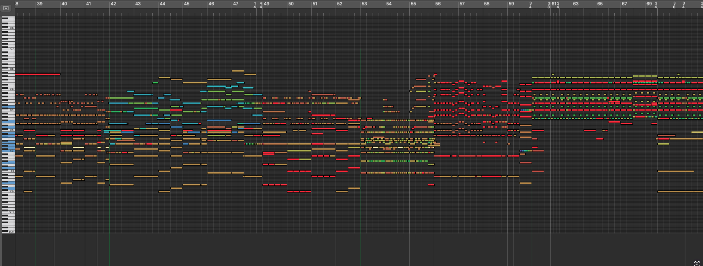Click the catch playhead icon above the keyboard
Viewport: 703px width, 266px height.
click(x=6, y=8)
